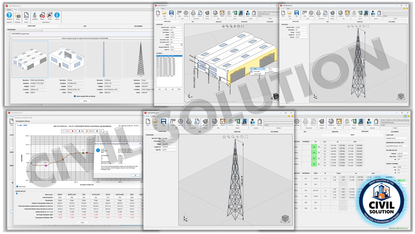Screen dimensions: 415x234
Task: Toggle Show sample files at startup checkbox
Action: click(75, 96)
